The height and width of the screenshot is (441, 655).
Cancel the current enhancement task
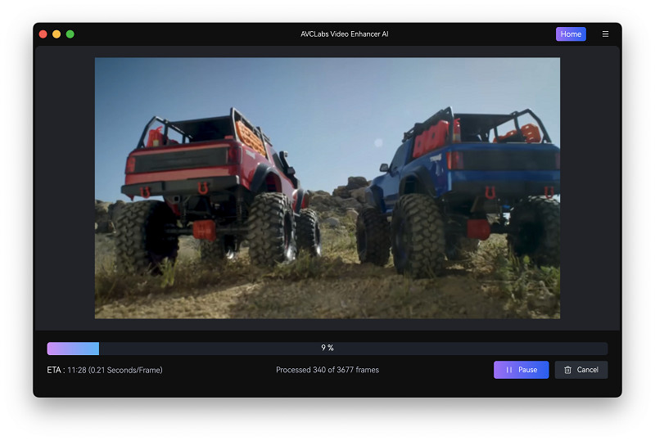click(x=580, y=370)
